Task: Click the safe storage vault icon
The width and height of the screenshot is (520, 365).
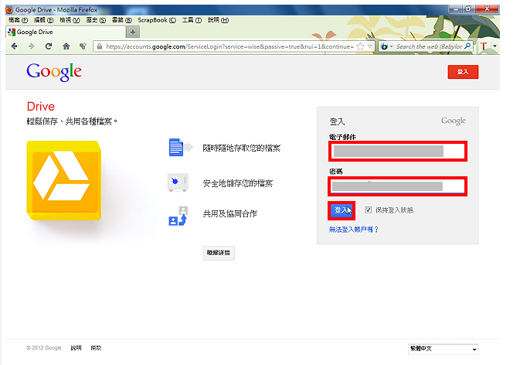Action: (178, 182)
